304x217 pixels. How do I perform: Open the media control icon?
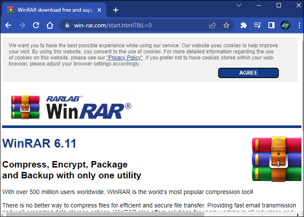coord(258,25)
